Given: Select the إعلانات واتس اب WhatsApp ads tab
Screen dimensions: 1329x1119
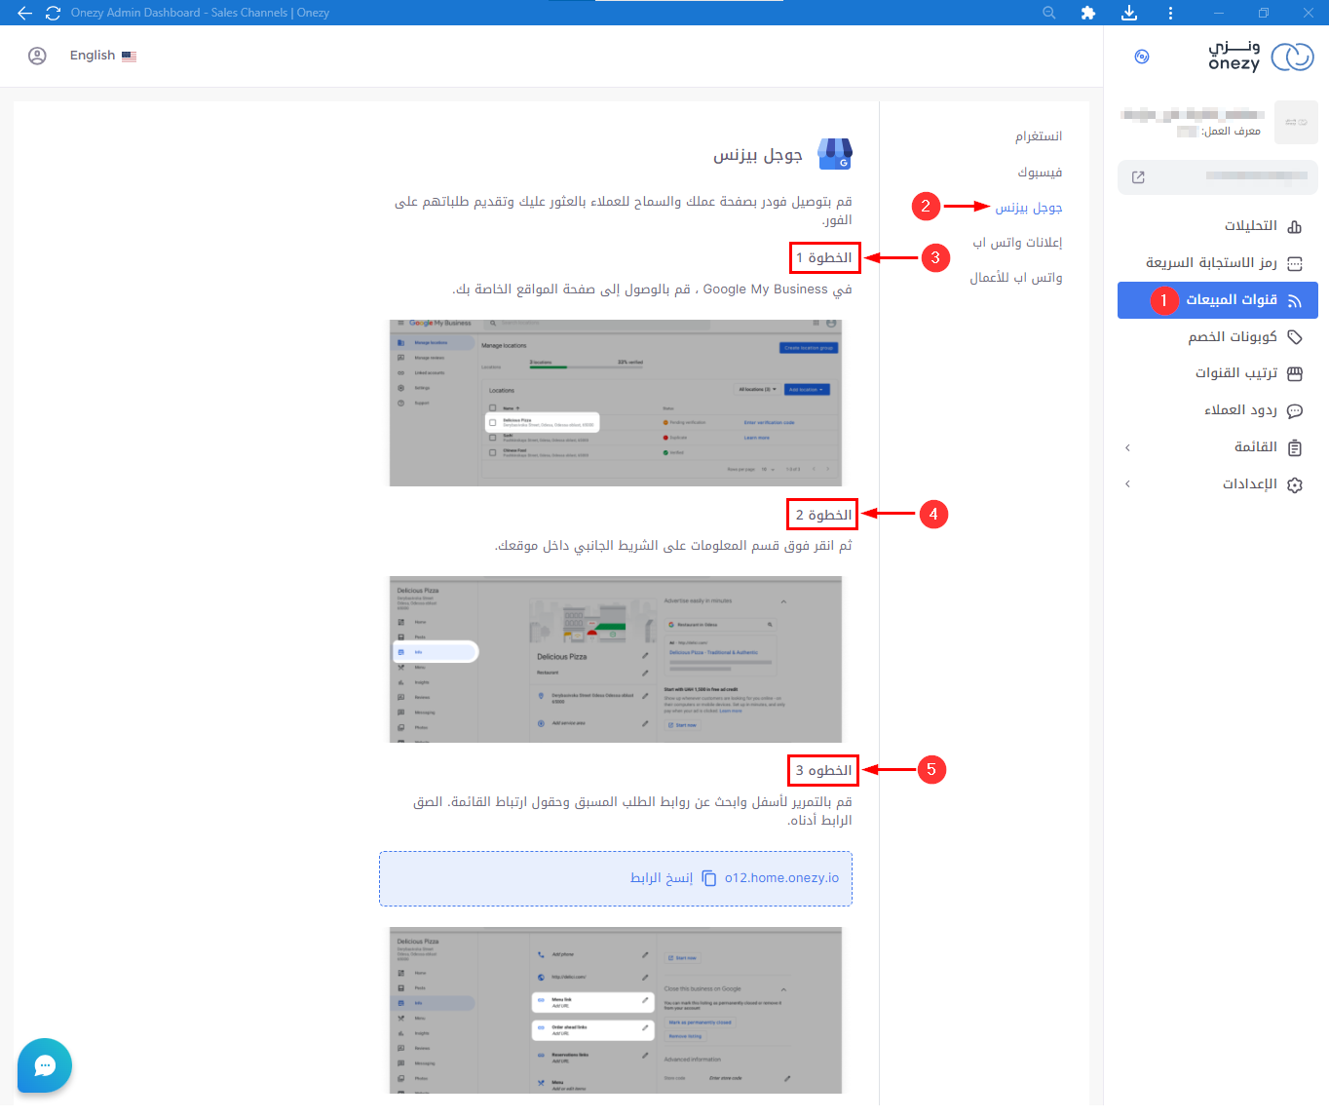Looking at the screenshot, I should coord(1017,242).
